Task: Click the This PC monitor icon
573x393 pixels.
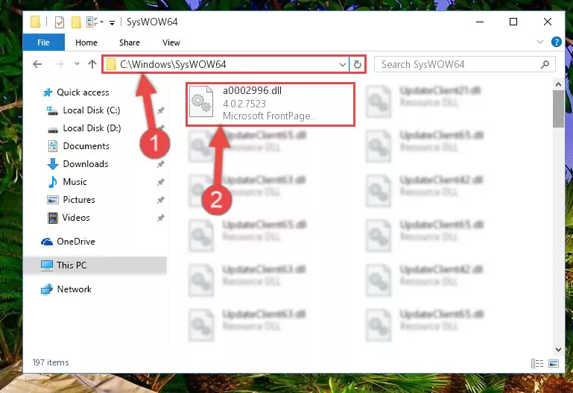Action: click(47, 265)
